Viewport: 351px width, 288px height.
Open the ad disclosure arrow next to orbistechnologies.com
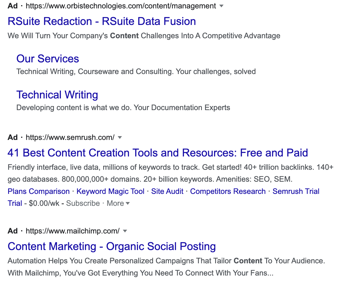click(x=221, y=6)
